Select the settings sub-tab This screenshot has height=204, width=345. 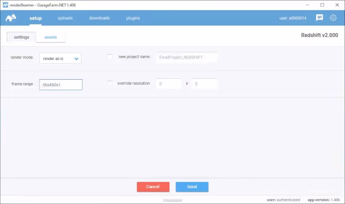pos(21,37)
